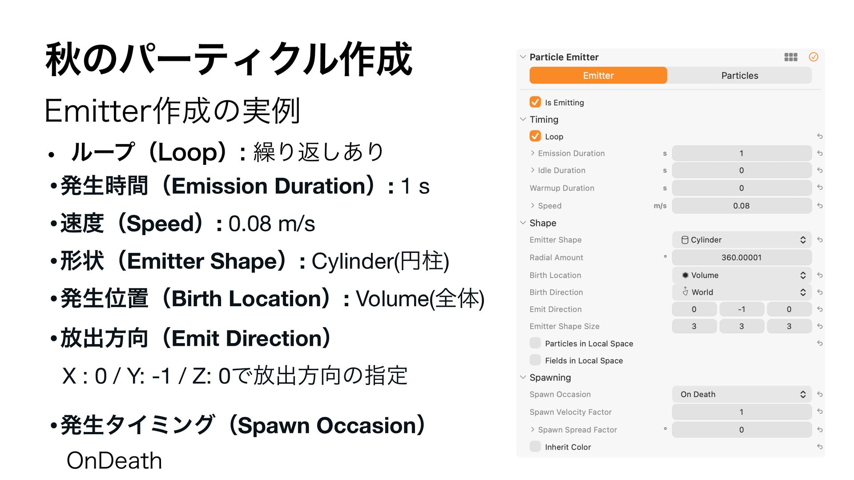Viewport: 854px width, 480px height.
Task: Click the orange checkmark circle icon
Action: point(814,57)
